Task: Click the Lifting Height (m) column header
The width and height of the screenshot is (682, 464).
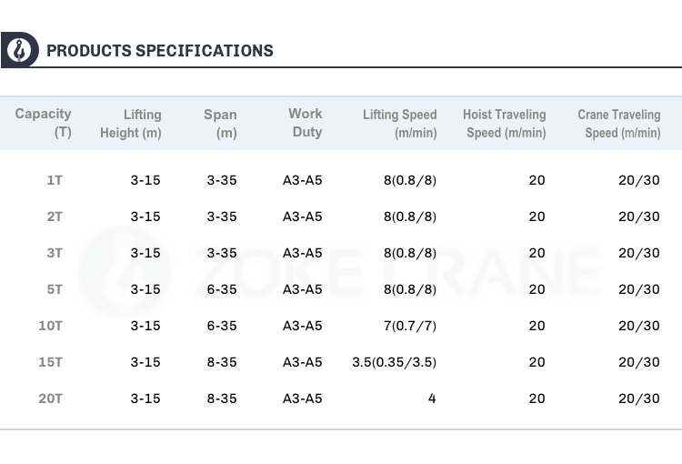Action: pos(130,123)
